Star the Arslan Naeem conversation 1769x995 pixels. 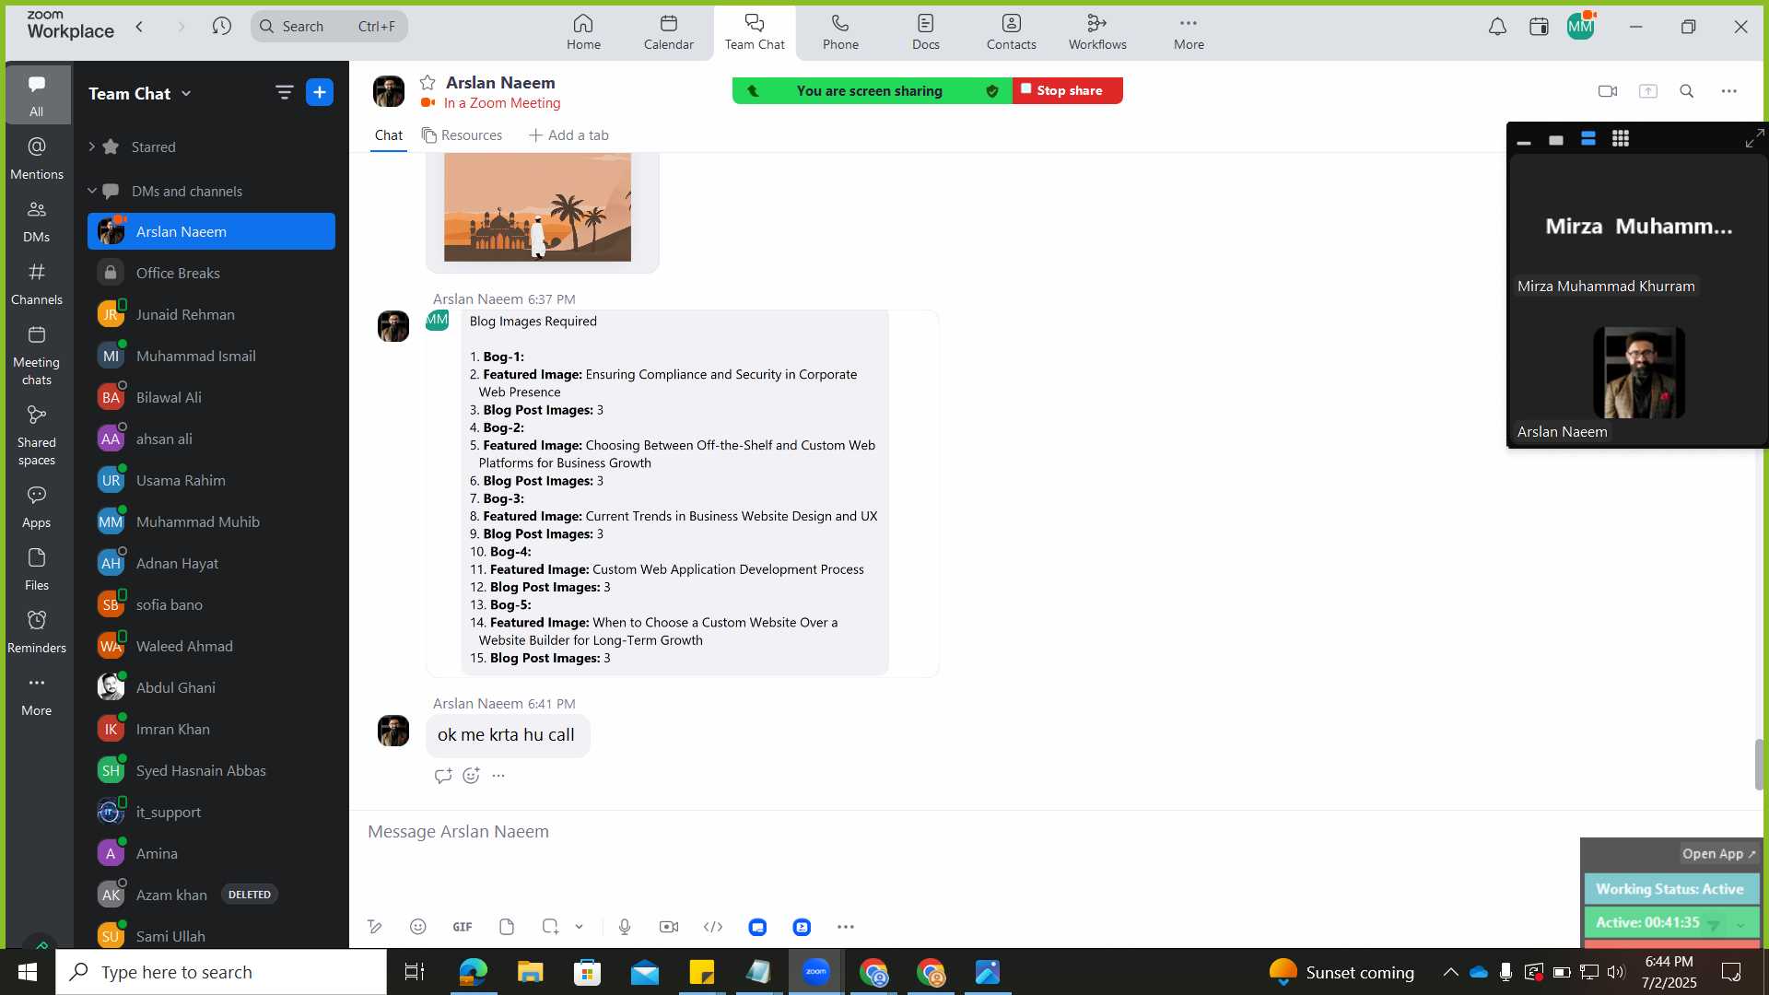[x=428, y=83]
